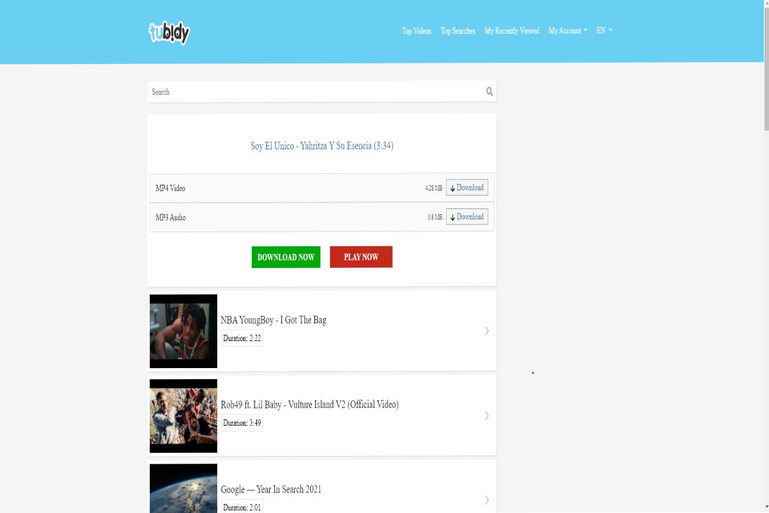Click the red PLAY NOW button
This screenshot has width=769, height=513.
(x=361, y=257)
